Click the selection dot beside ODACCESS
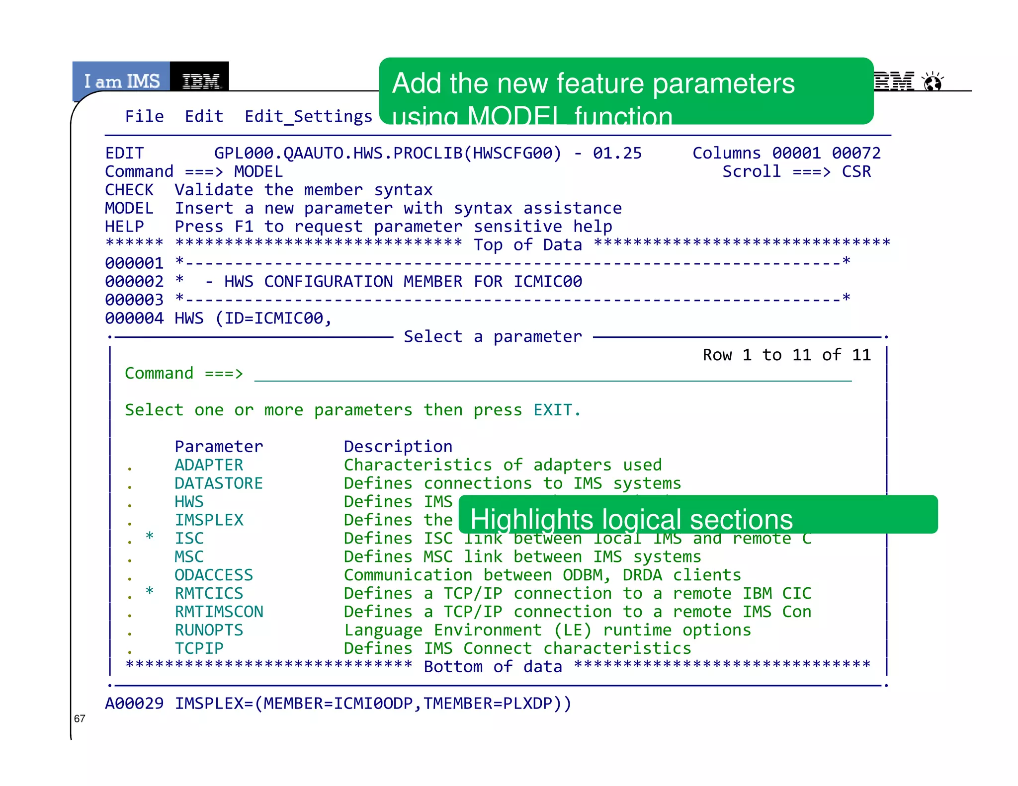 click(129, 579)
